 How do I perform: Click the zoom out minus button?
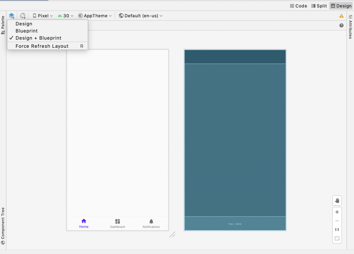[337, 221]
